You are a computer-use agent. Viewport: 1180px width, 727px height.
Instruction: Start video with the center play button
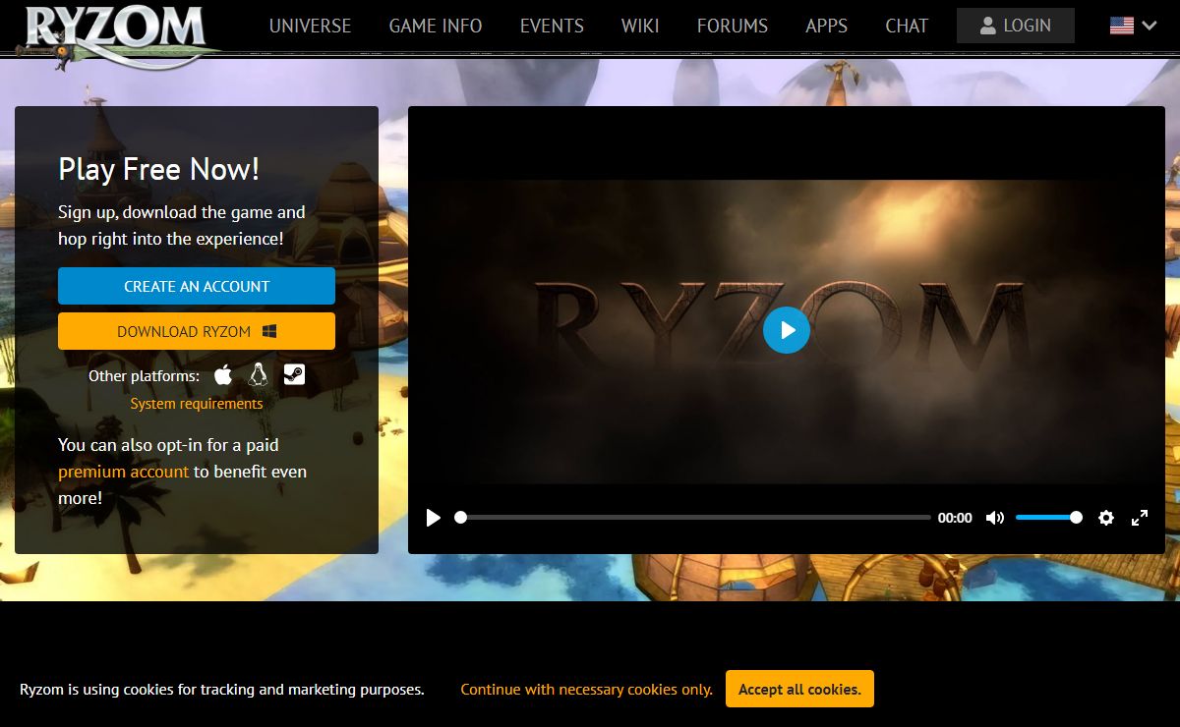787,330
